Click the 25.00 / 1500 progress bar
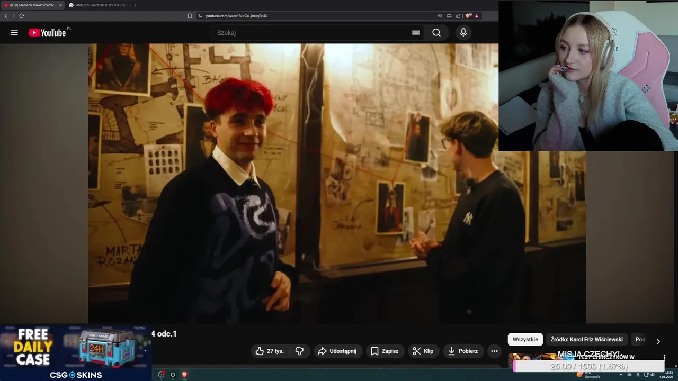Viewport: 678px width, 381px height. point(588,366)
